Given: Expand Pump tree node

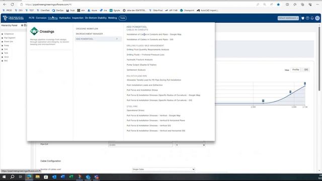Looking at the screenshot, I should (x=2, y=46).
